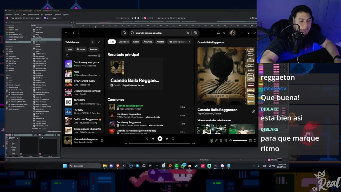The height and width of the screenshot is (192, 341).
Task: Show more search filter chips arrow
Action: 189,42
